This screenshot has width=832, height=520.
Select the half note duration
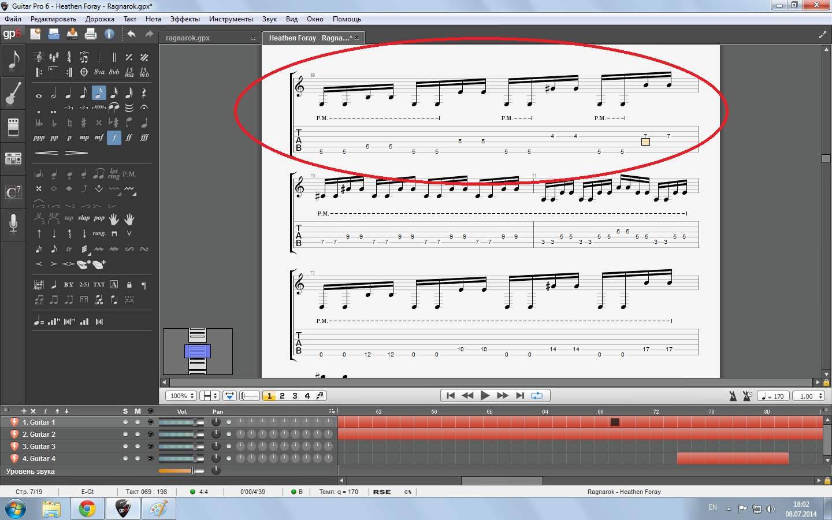(x=54, y=93)
